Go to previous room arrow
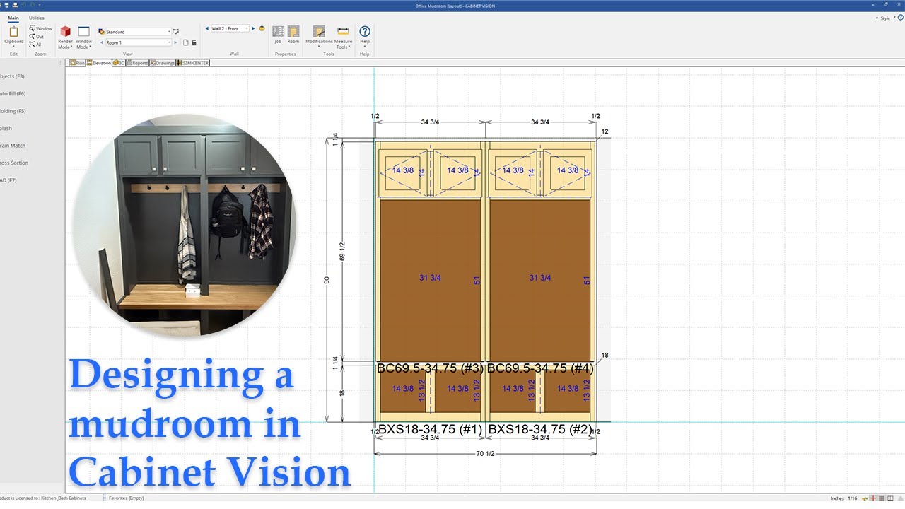This screenshot has width=905, height=509. 102,42
